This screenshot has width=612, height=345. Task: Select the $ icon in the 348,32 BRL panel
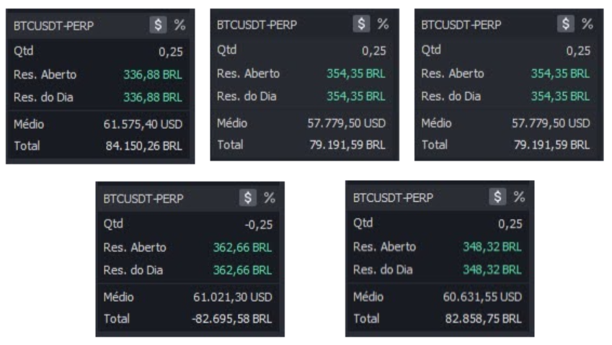pos(497,197)
